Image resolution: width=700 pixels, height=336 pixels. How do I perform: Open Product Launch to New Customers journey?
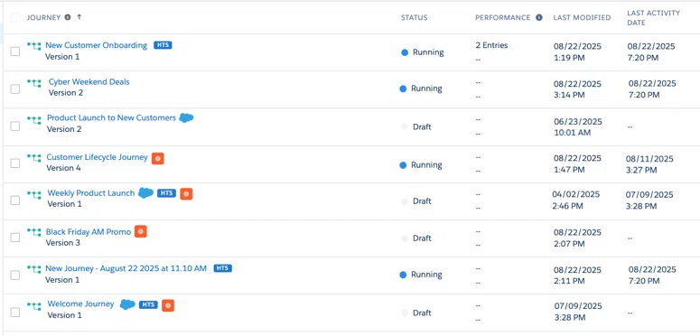(x=111, y=117)
